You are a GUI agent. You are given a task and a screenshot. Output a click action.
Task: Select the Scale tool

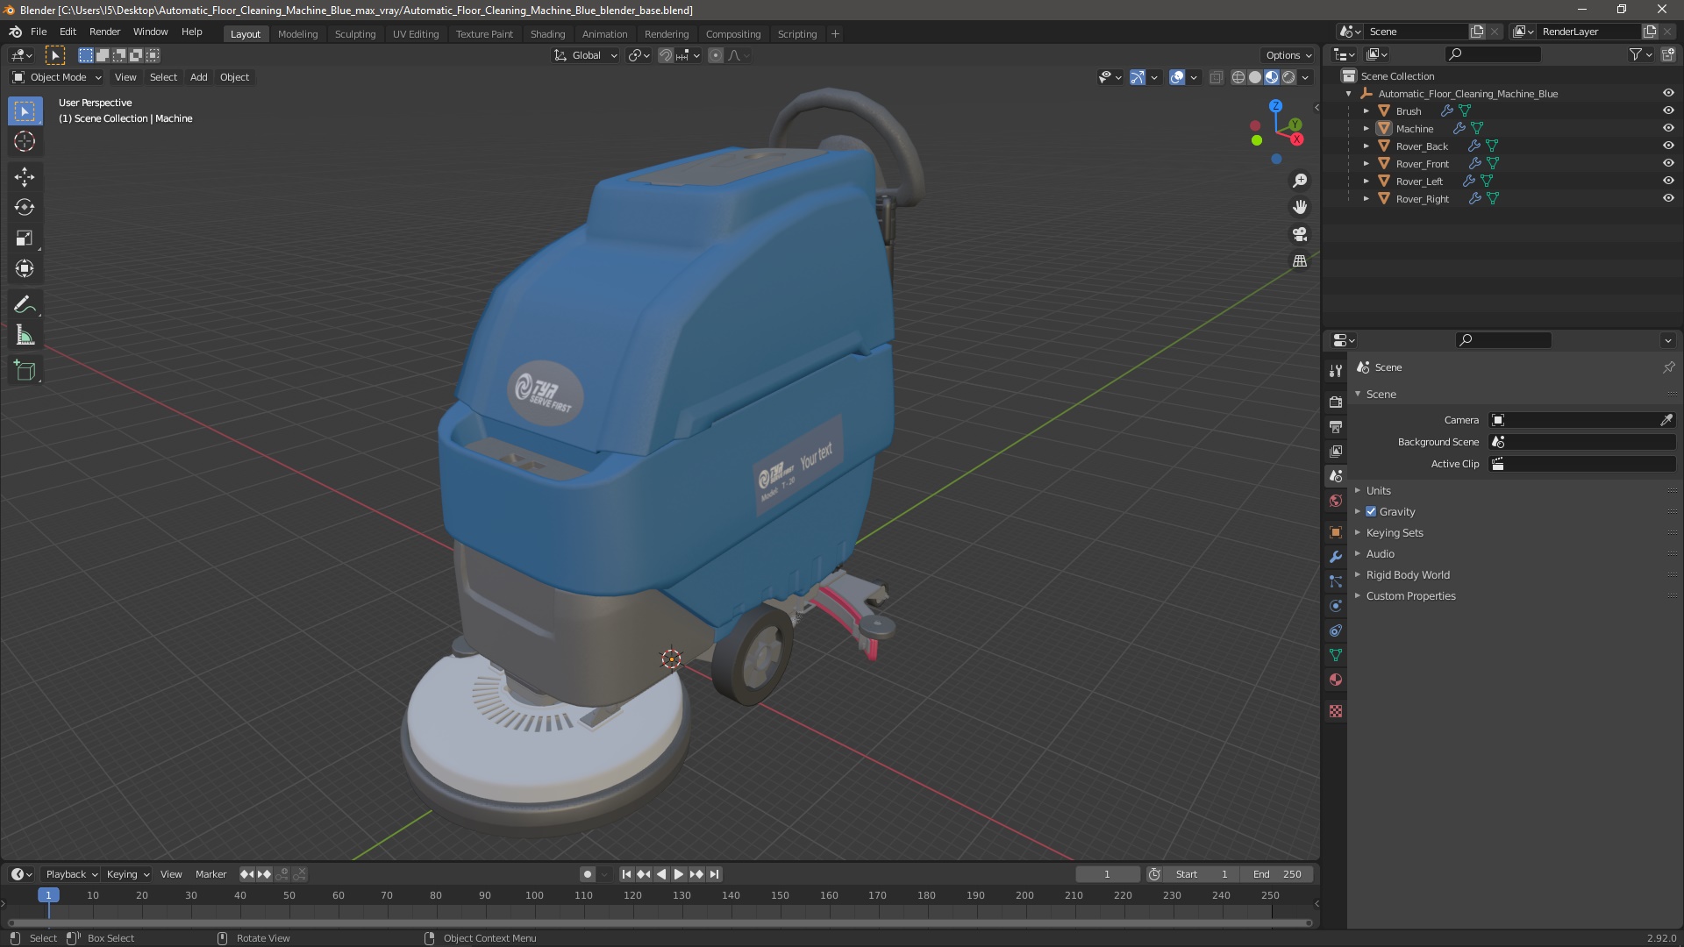tap(25, 239)
